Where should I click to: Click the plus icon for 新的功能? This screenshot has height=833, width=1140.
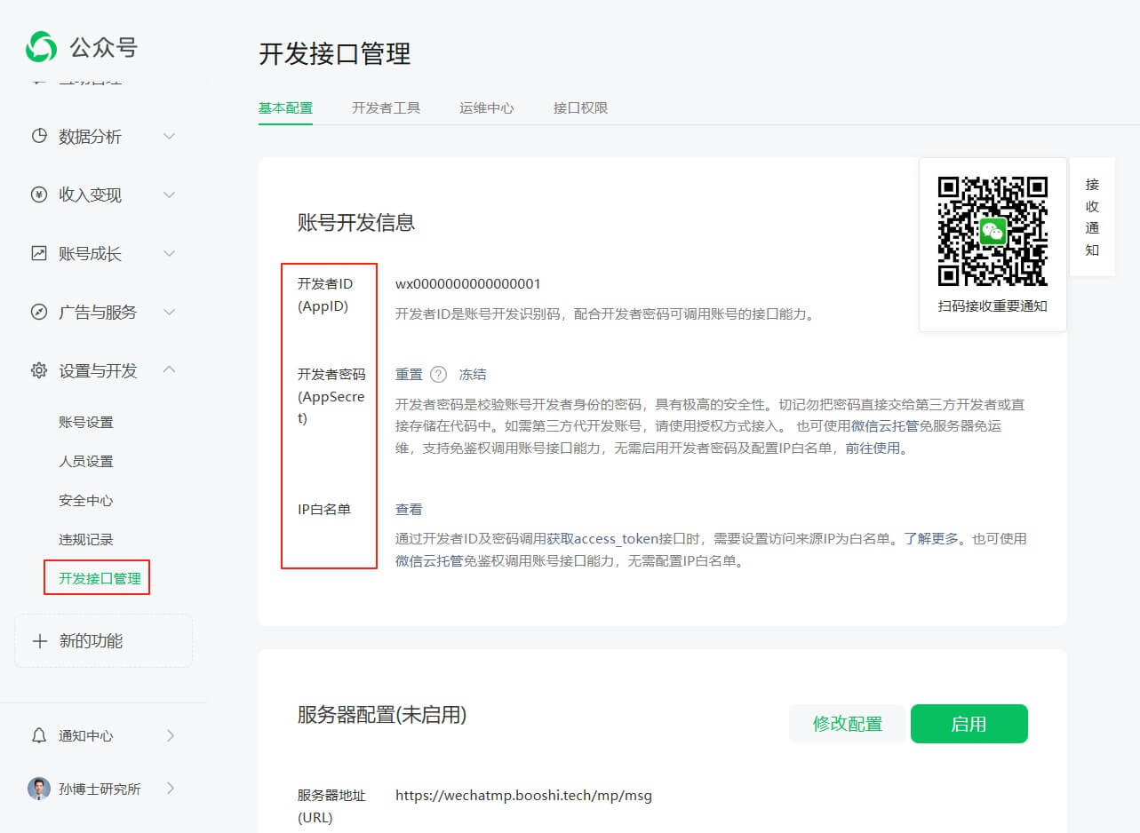[39, 641]
